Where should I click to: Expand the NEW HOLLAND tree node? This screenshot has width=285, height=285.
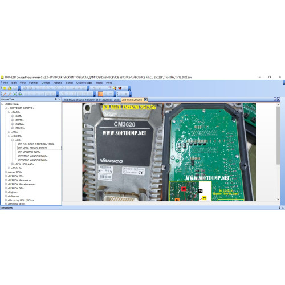point(13,164)
